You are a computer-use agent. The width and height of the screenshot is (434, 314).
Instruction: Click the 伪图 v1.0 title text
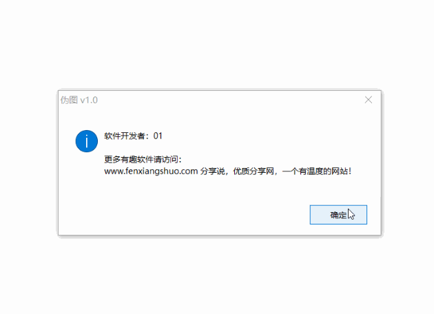[79, 100]
